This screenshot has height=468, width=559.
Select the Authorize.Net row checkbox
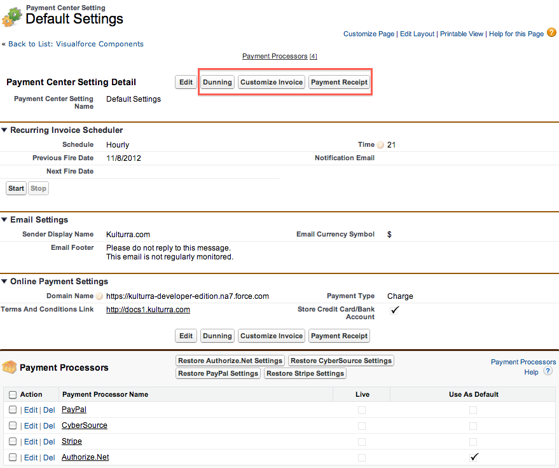pos(13,457)
